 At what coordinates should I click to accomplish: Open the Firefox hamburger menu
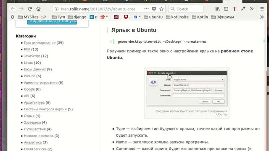262,9
